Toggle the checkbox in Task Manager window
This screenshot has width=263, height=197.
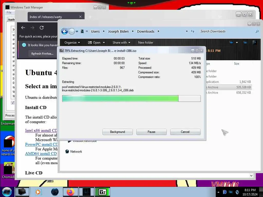(13, 103)
